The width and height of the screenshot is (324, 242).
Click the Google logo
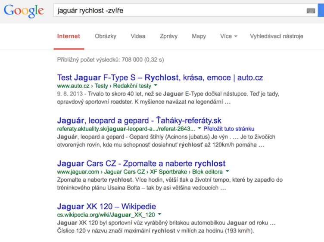[x=24, y=11]
